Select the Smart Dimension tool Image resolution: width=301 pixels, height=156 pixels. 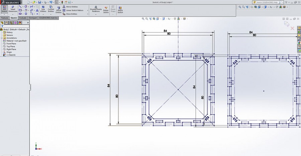13,9
